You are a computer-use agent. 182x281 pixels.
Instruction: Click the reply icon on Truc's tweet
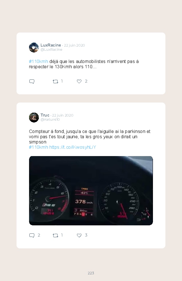pyautogui.click(x=32, y=236)
